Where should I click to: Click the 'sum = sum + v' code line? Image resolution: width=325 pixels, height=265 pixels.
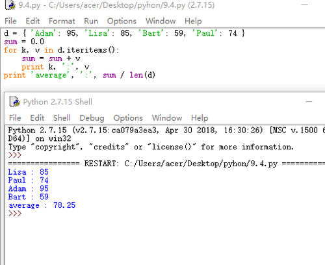click(x=51, y=58)
